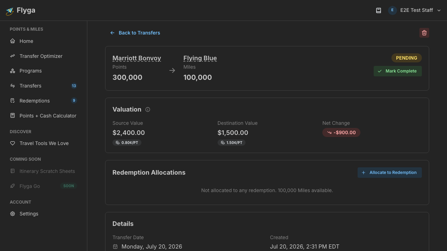Click the $2,400.00 source value
The image size is (447, 251).
[129, 133]
